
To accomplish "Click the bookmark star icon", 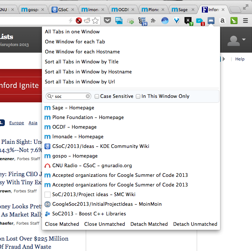I will pos(96,21).
